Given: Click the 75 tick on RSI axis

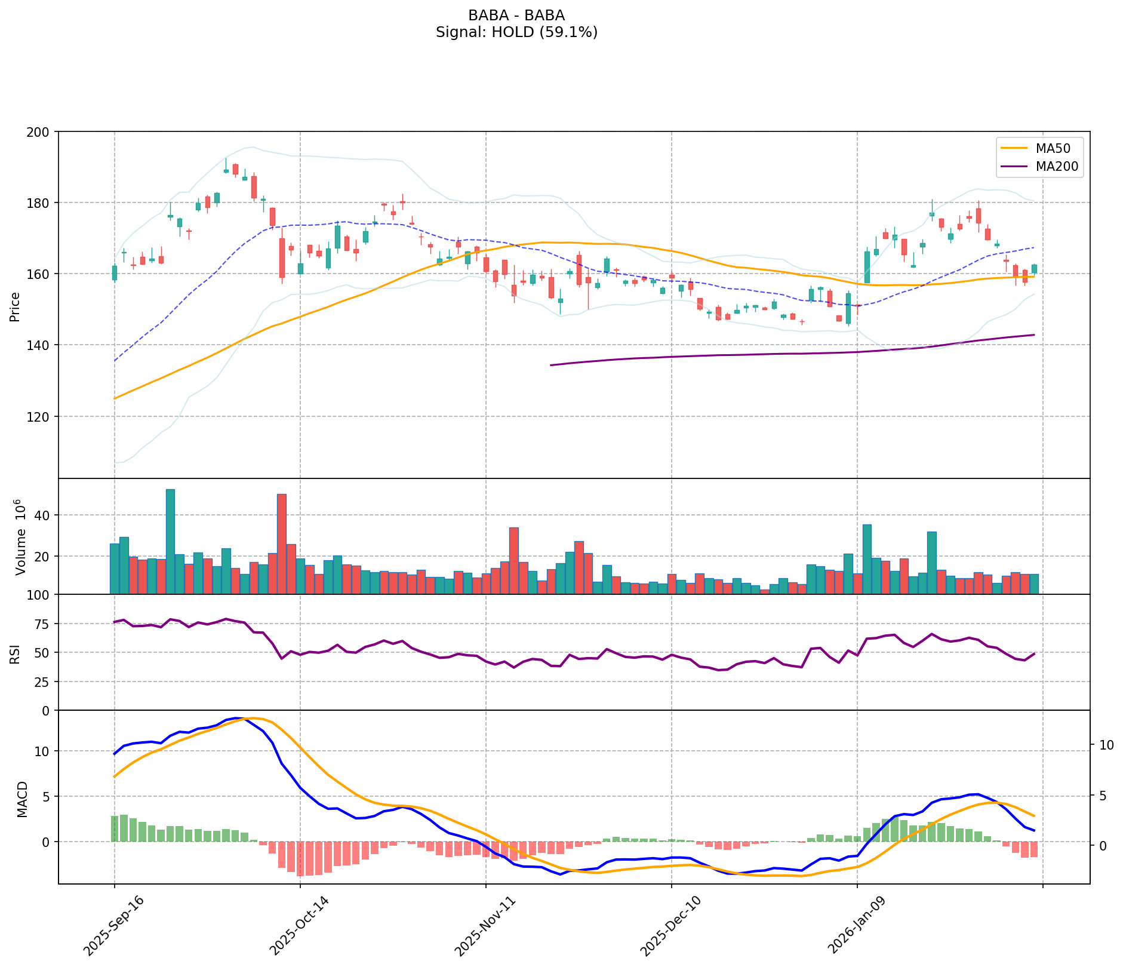Looking at the screenshot, I should 45,624.
